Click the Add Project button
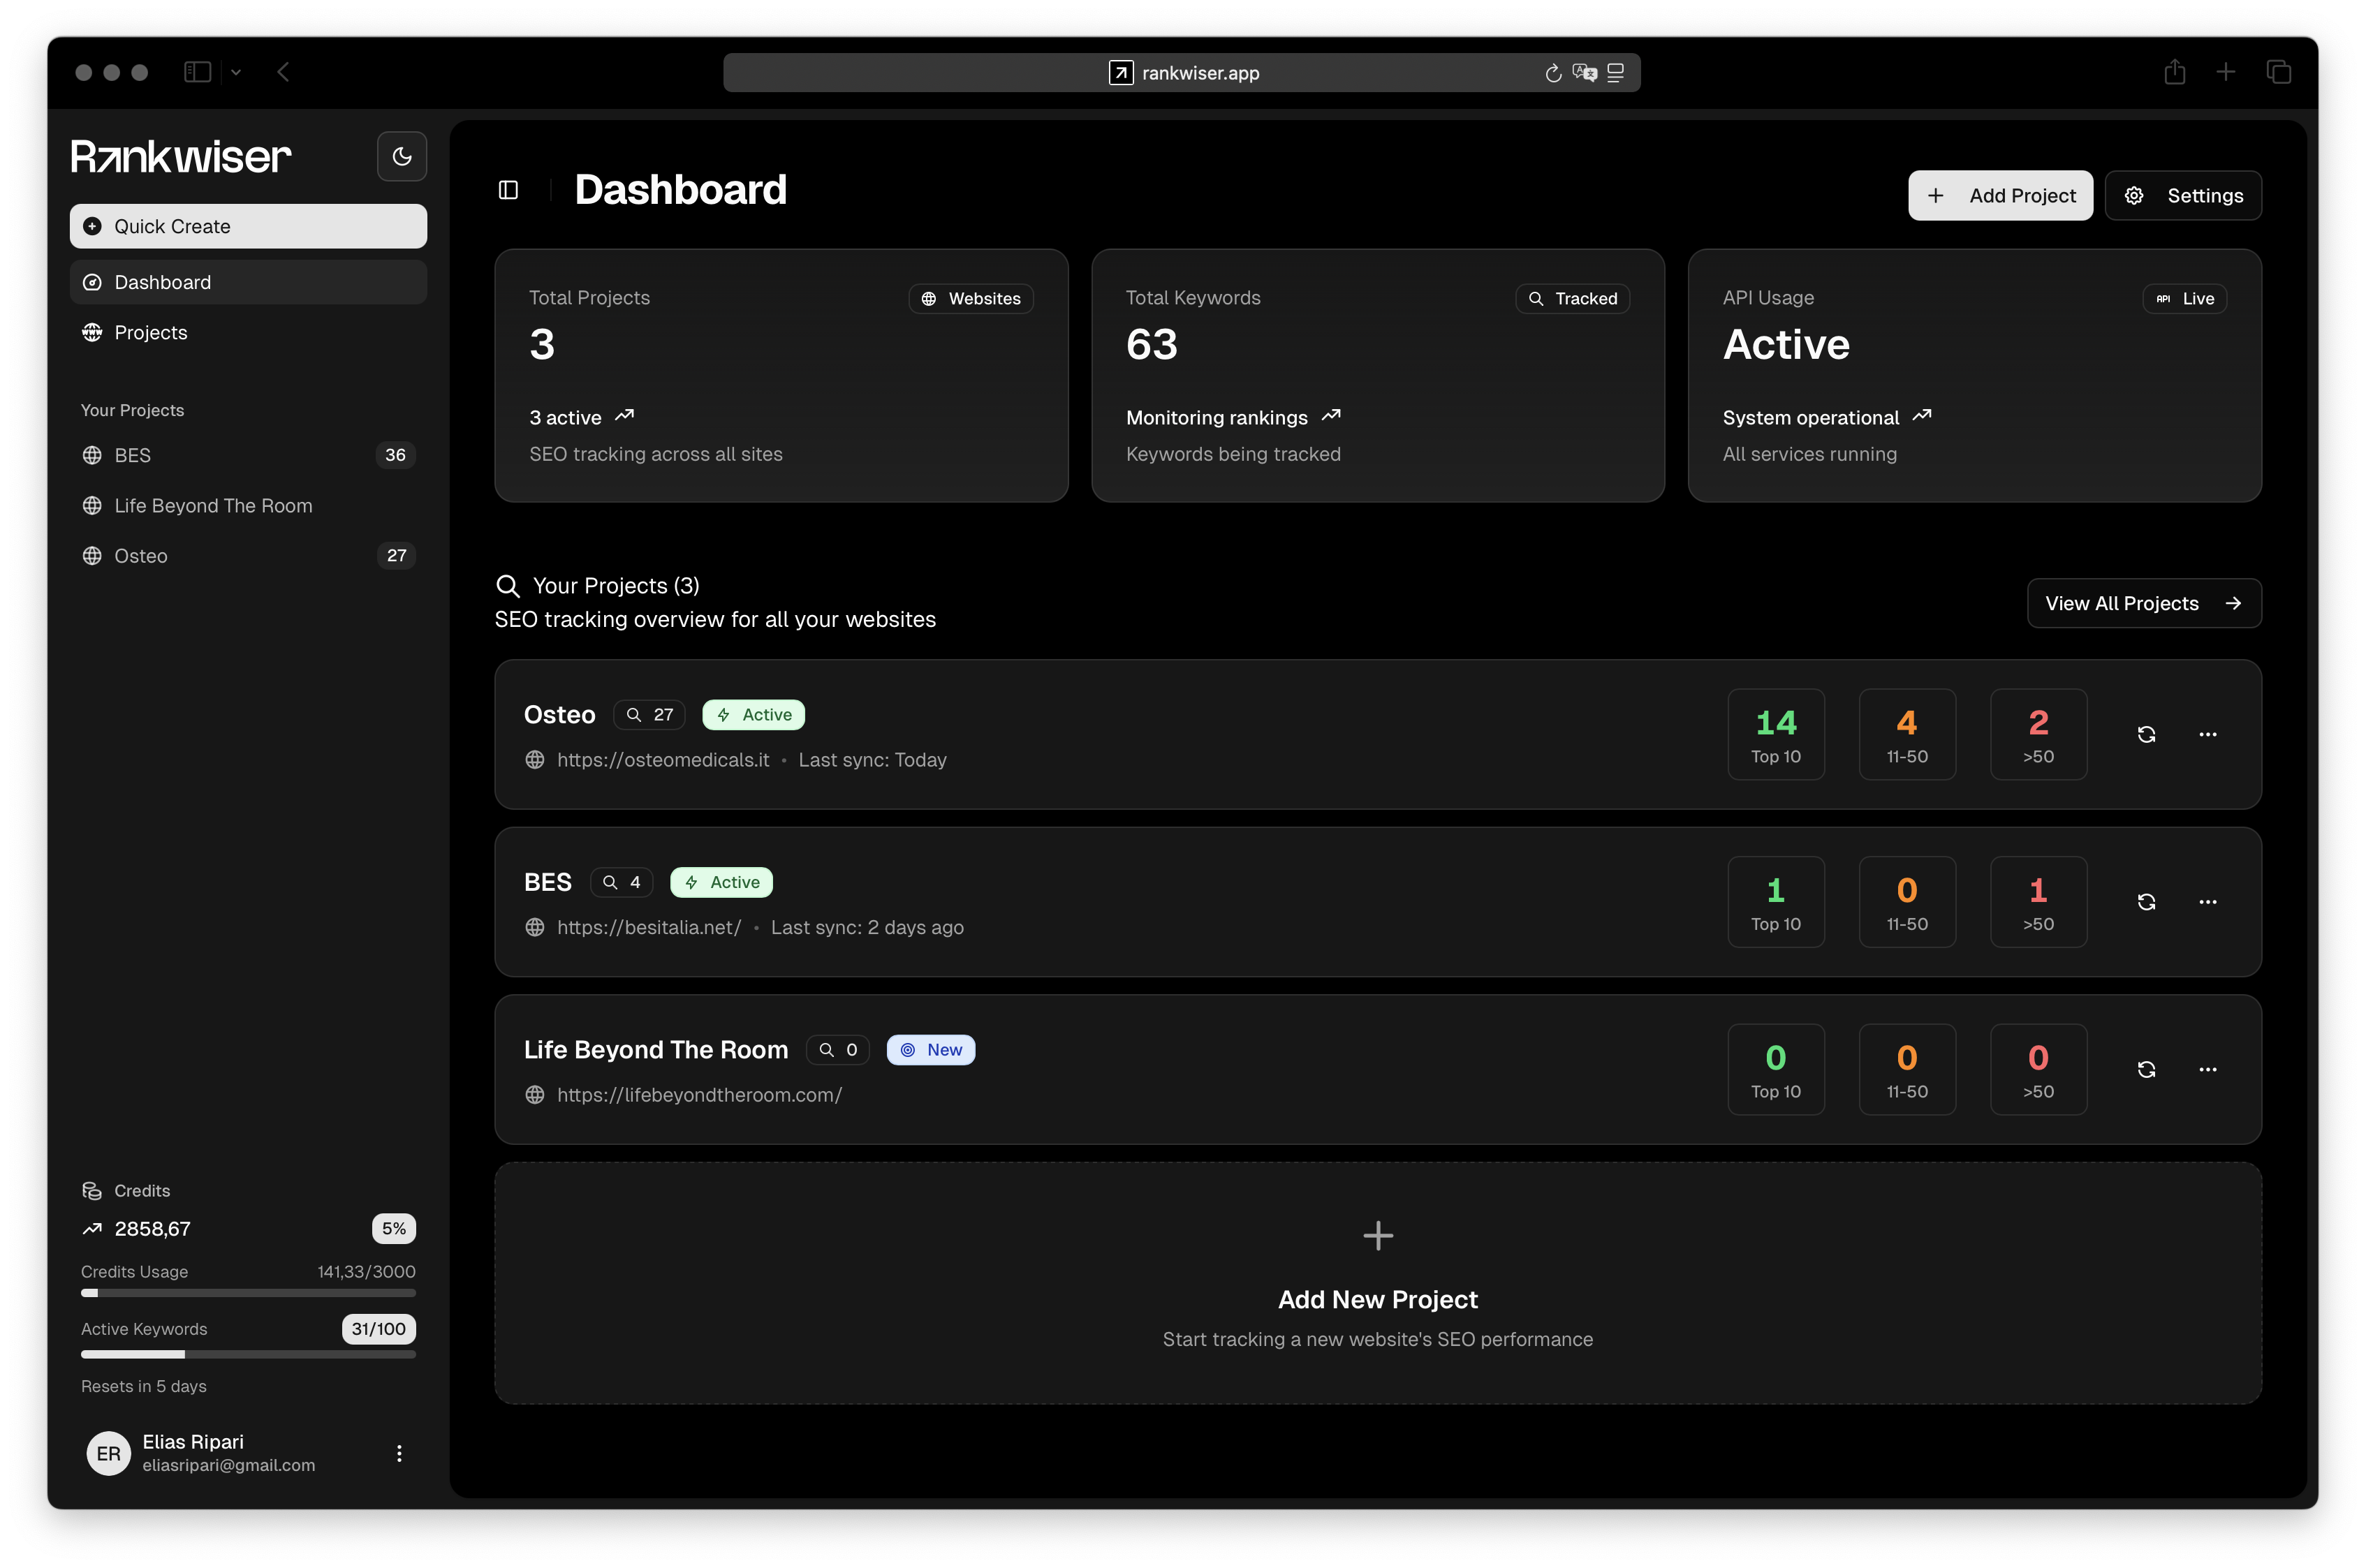 pyautogui.click(x=2000, y=195)
